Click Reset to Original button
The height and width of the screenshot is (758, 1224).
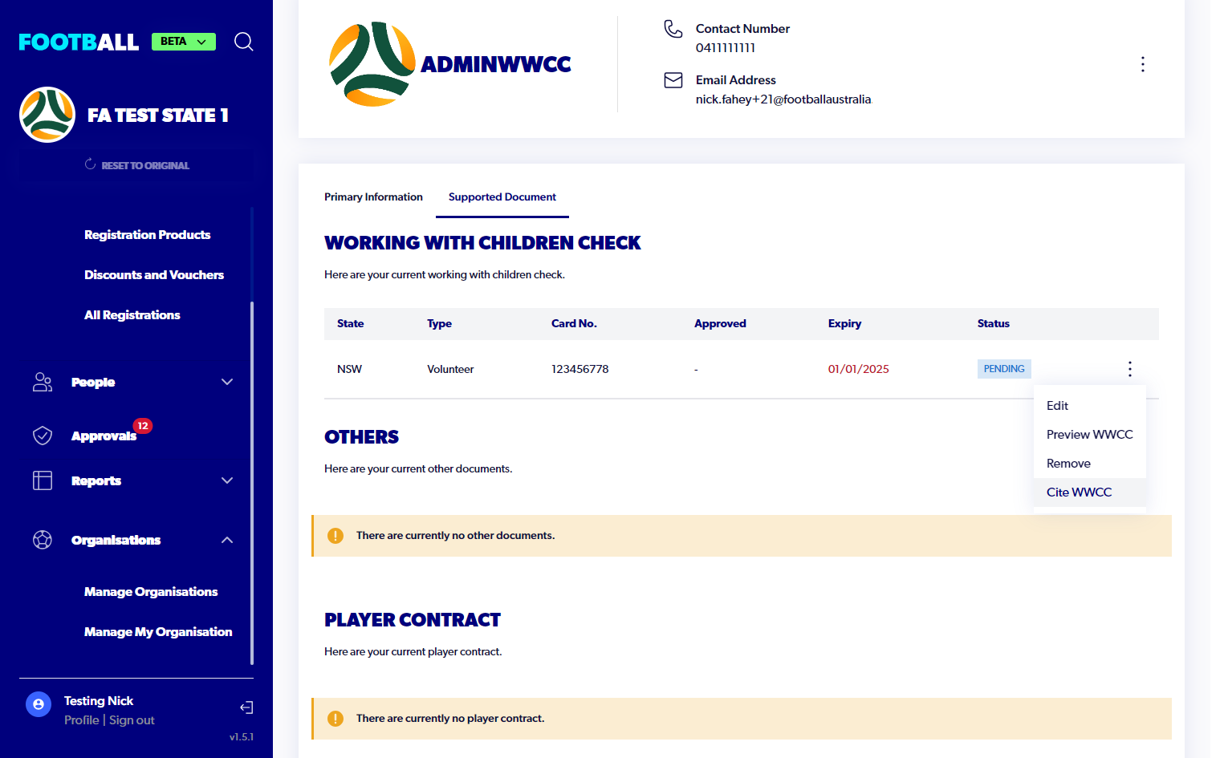click(136, 165)
